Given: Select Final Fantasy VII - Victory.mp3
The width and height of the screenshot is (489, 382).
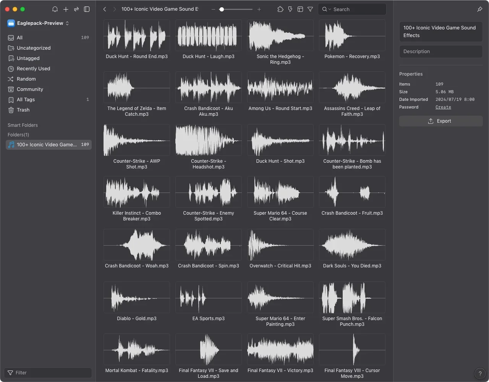Looking at the screenshot, I should click(x=280, y=350).
